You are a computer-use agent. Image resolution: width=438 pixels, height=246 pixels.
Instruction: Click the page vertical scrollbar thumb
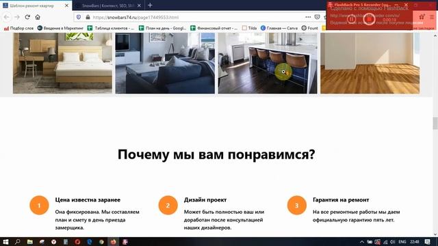tap(435, 123)
